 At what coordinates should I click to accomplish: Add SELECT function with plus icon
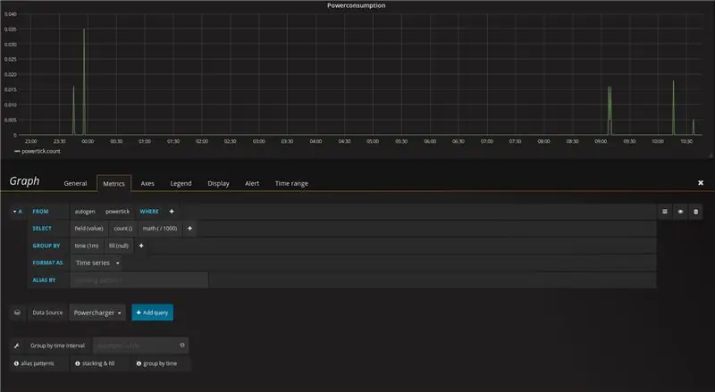tap(189, 229)
